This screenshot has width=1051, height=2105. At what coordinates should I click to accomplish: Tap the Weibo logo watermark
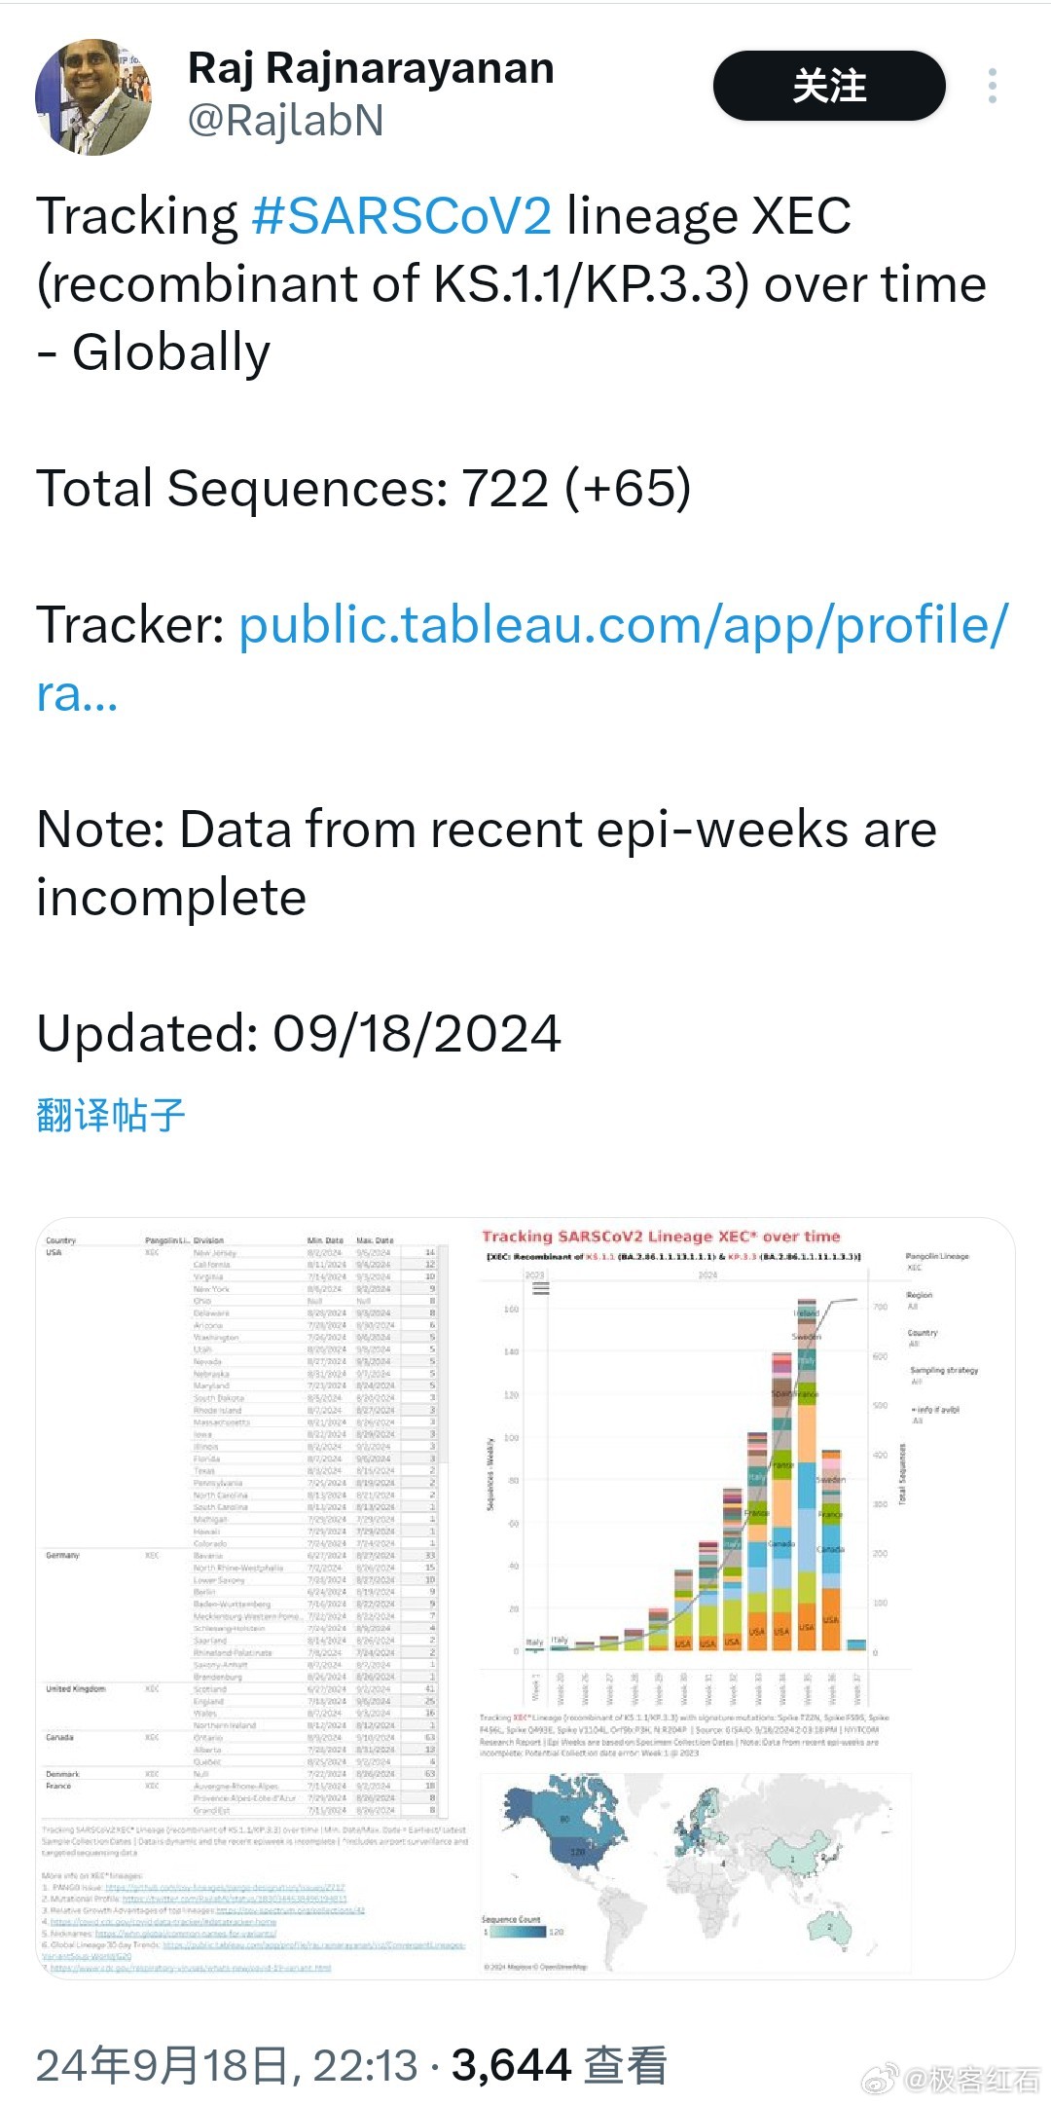tap(879, 2081)
